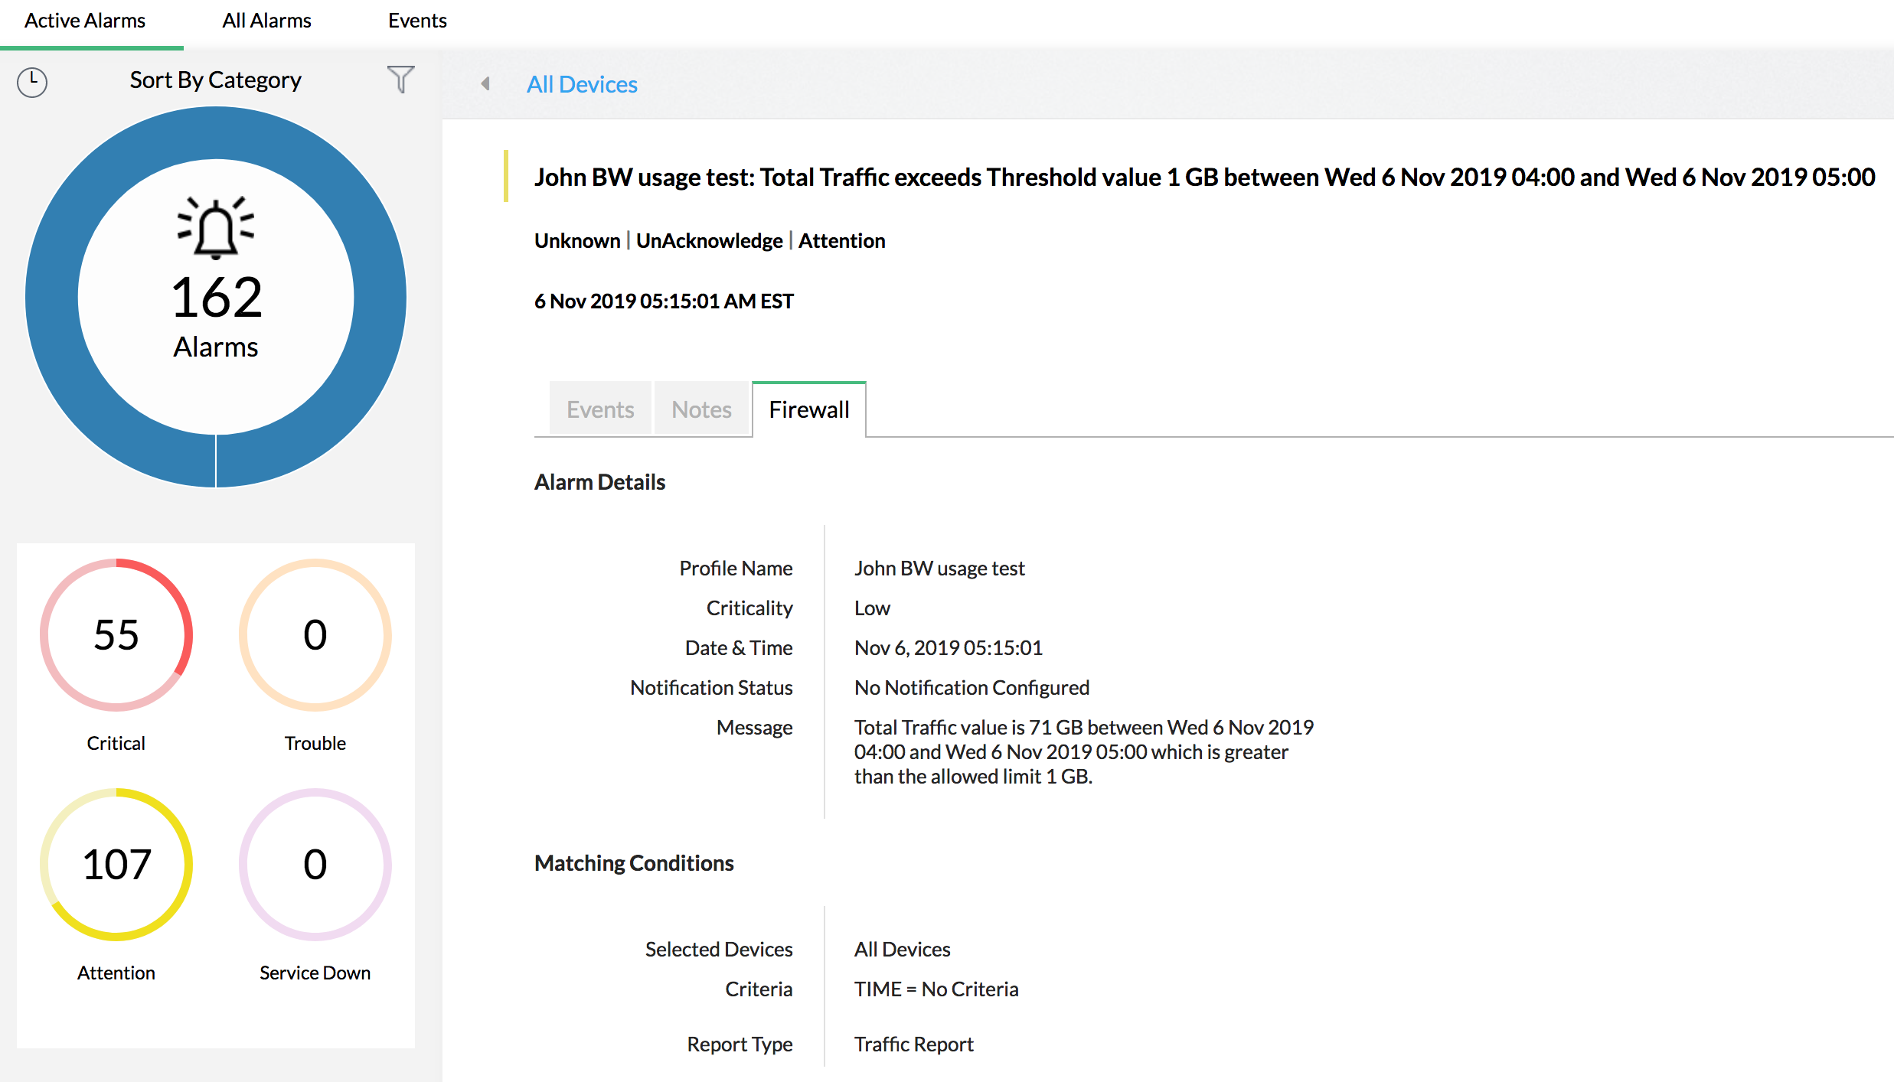Open the Sort By Category selector
Image resolution: width=1894 pixels, height=1082 pixels.
215,80
